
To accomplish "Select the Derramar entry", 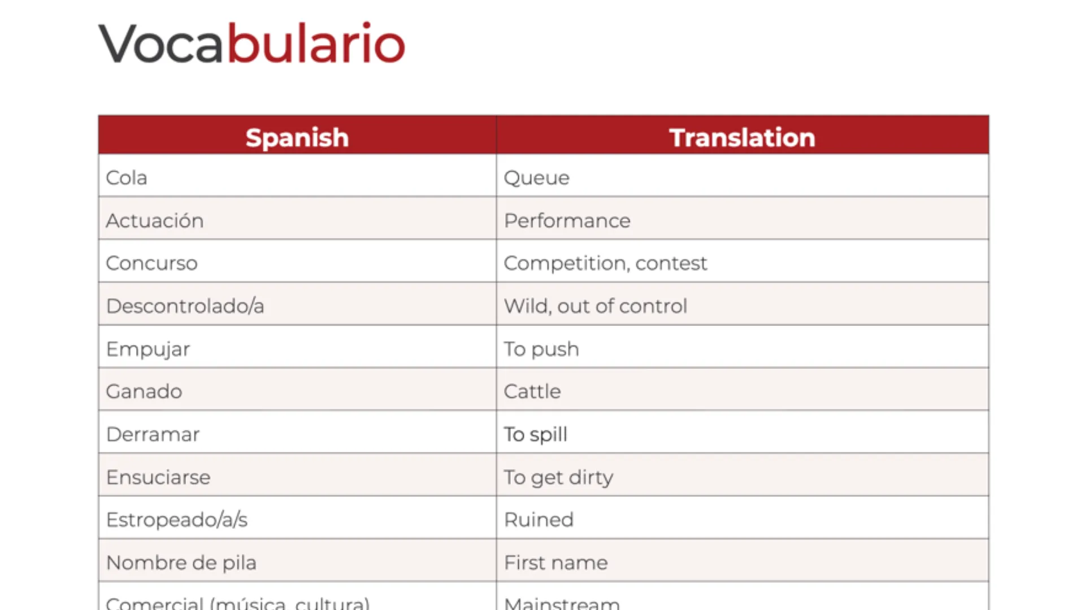I will point(153,434).
